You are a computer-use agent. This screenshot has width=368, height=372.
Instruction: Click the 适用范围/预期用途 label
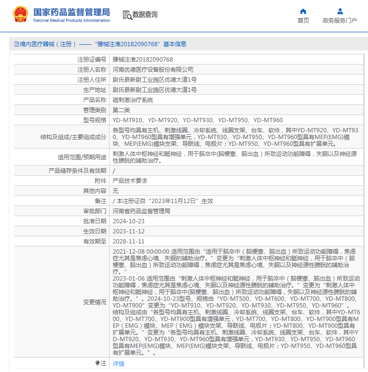pos(82,157)
